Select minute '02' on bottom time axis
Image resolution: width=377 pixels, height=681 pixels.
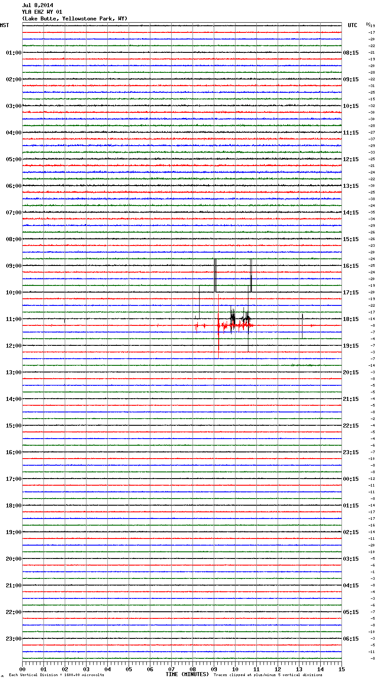click(x=65, y=669)
